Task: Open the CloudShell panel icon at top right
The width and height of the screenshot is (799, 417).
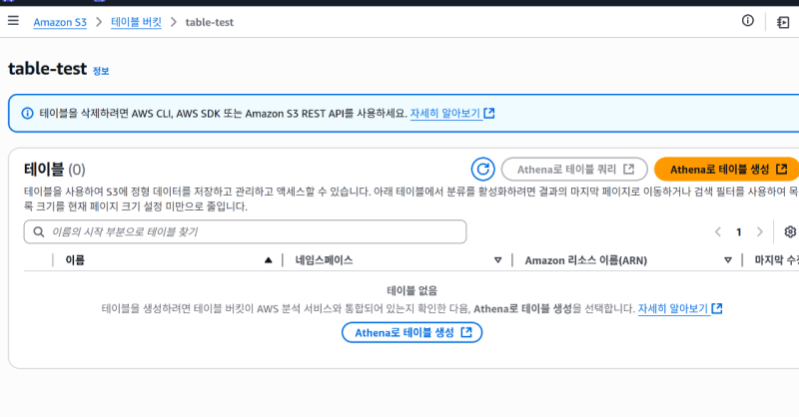Action: pyautogui.click(x=783, y=22)
